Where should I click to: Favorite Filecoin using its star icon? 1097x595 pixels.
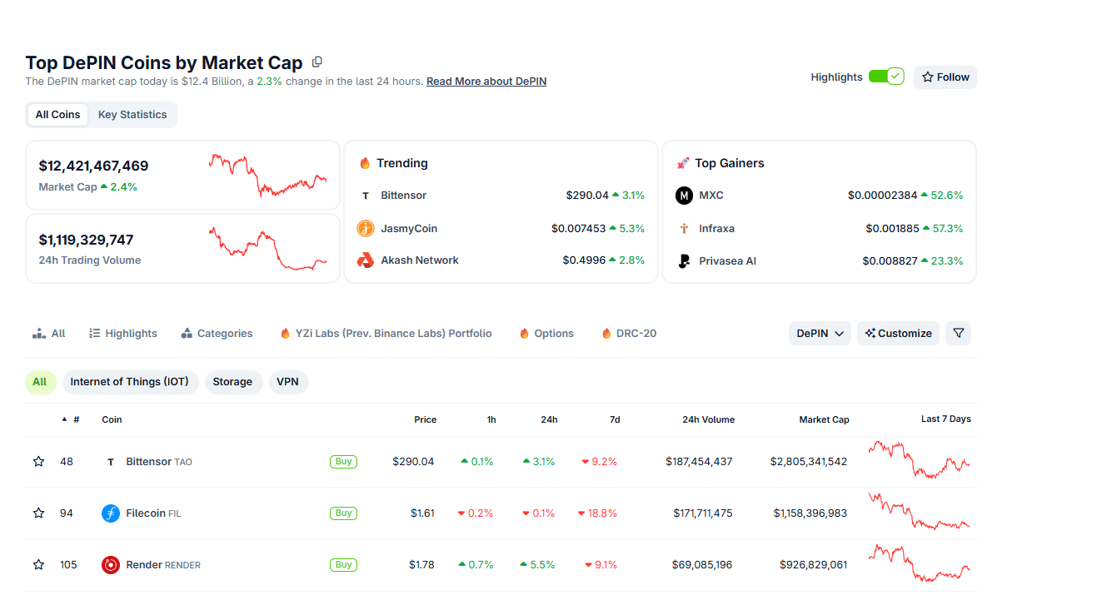click(37, 513)
